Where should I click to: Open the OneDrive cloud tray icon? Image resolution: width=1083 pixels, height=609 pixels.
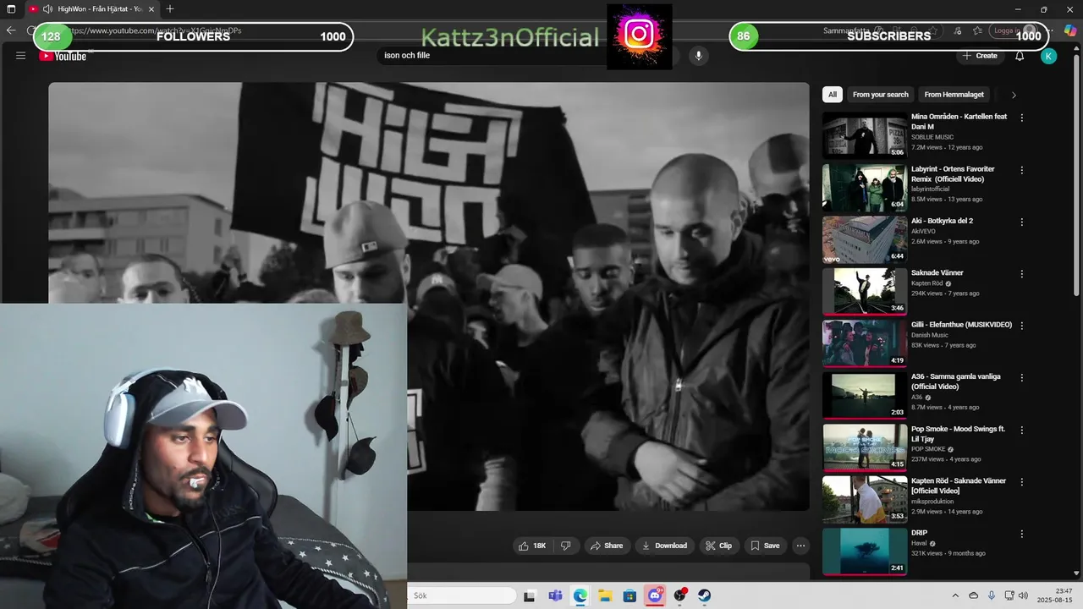[973, 596]
